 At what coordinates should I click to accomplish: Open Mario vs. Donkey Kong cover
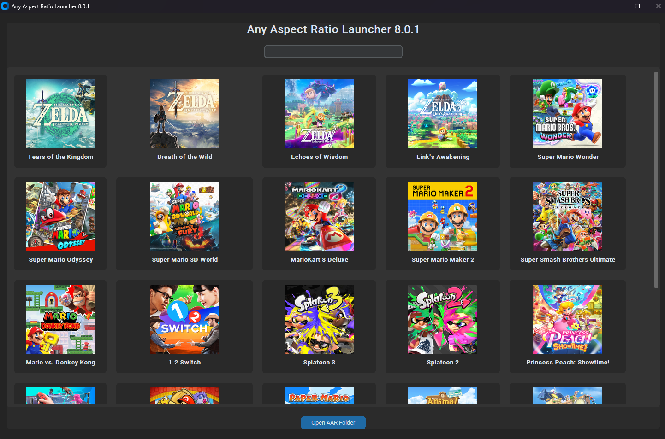pyautogui.click(x=60, y=319)
